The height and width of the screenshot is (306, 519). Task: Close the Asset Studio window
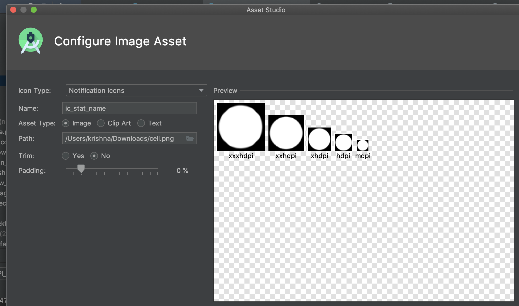13,10
